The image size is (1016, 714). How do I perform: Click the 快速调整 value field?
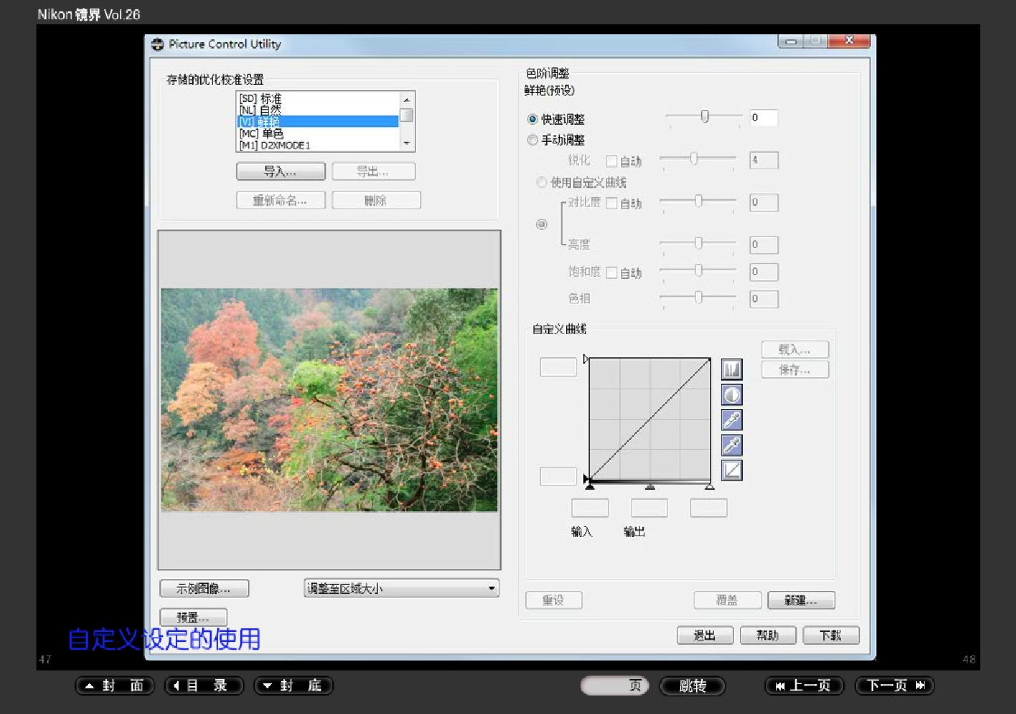(x=764, y=118)
